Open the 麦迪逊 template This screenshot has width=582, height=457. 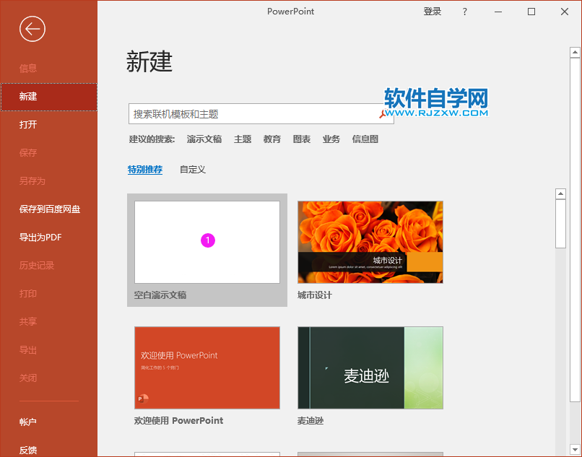pyautogui.click(x=370, y=367)
